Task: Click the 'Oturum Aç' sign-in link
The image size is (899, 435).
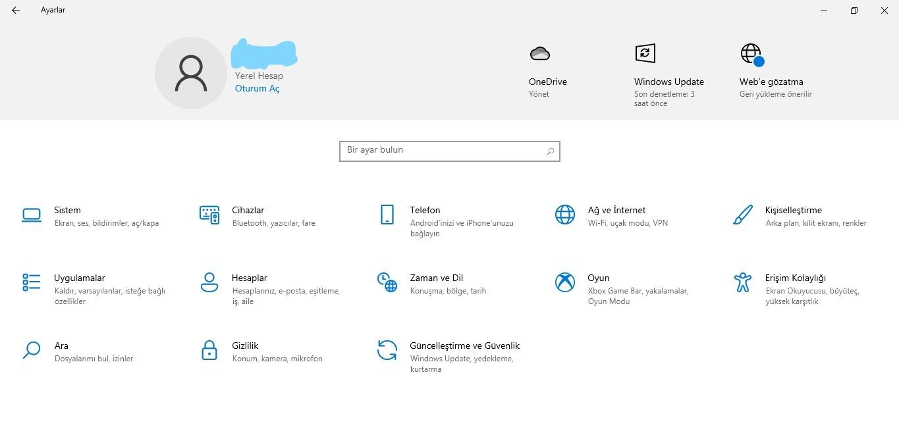Action: pos(258,88)
